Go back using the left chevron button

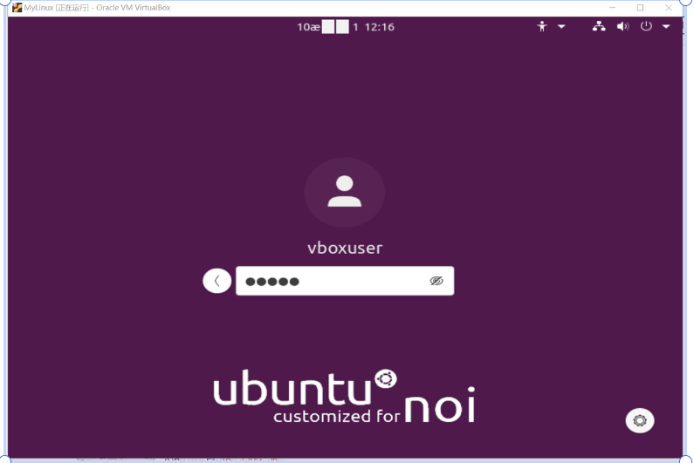(x=216, y=281)
